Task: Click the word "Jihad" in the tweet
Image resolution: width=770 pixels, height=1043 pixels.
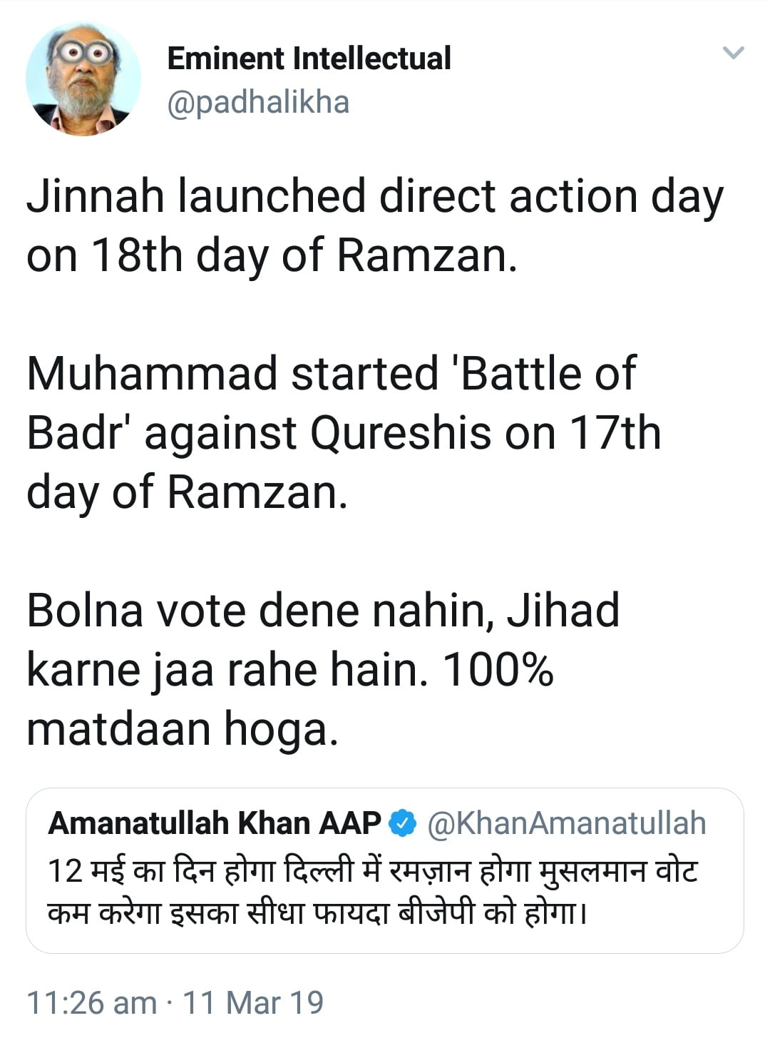Action: point(563,611)
